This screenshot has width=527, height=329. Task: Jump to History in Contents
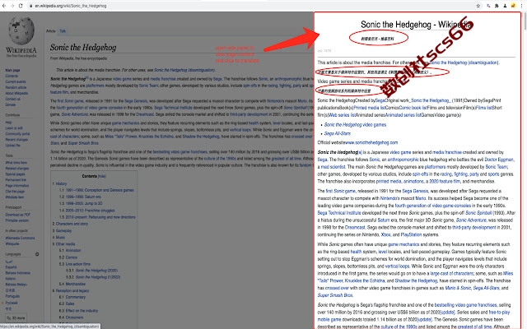click(x=61, y=183)
